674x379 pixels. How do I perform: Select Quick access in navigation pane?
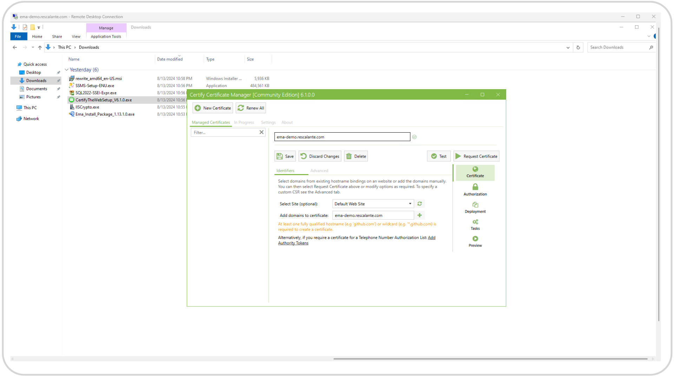coord(35,64)
